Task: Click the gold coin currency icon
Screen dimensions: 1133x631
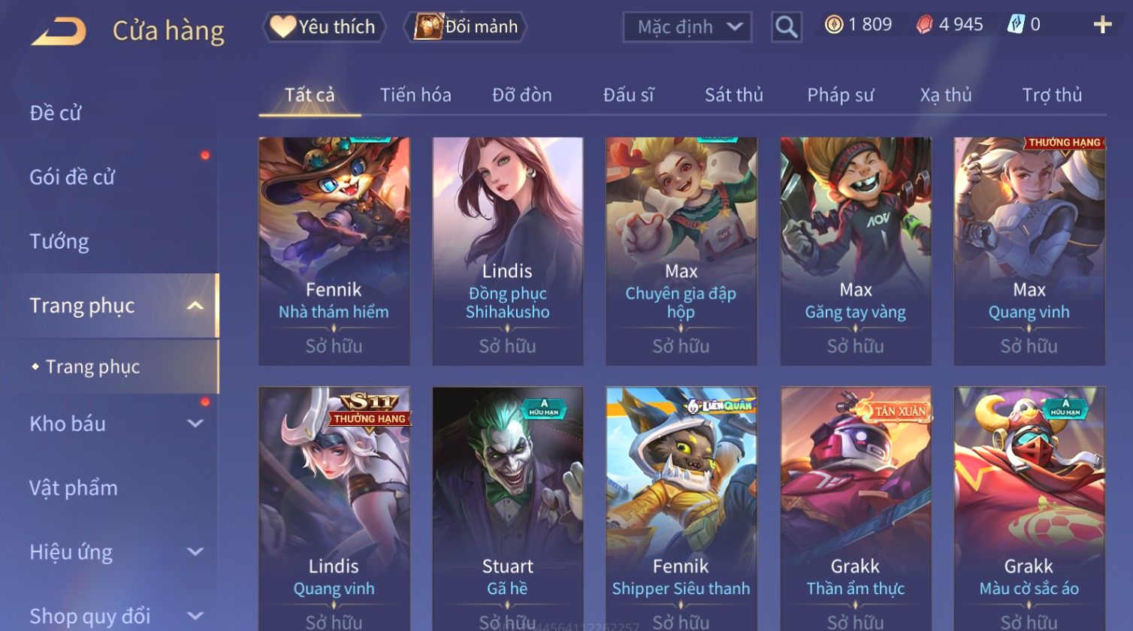Action: tap(833, 25)
